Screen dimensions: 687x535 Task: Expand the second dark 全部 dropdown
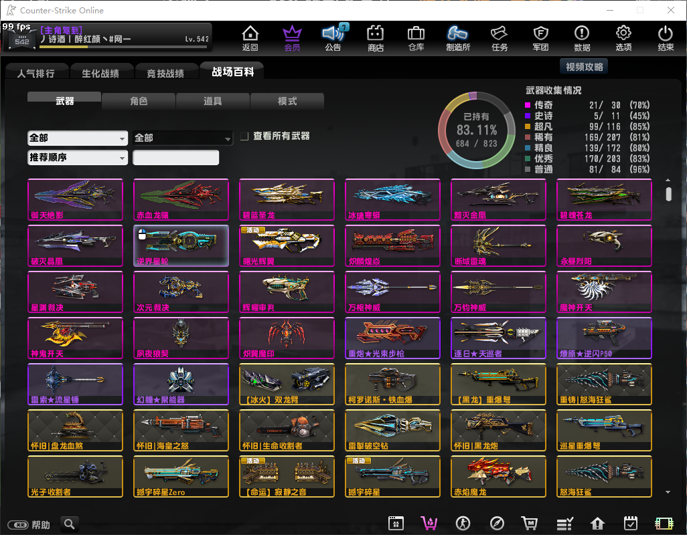(x=183, y=138)
